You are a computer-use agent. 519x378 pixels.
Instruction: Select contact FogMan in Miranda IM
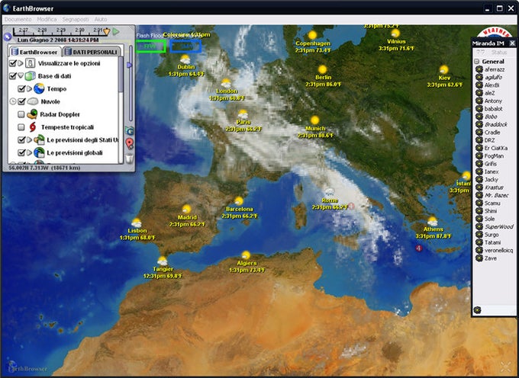pyautogui.click(x=494, y=156)
